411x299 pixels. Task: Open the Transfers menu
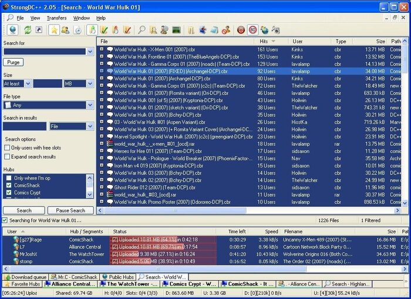click(56, 18)
